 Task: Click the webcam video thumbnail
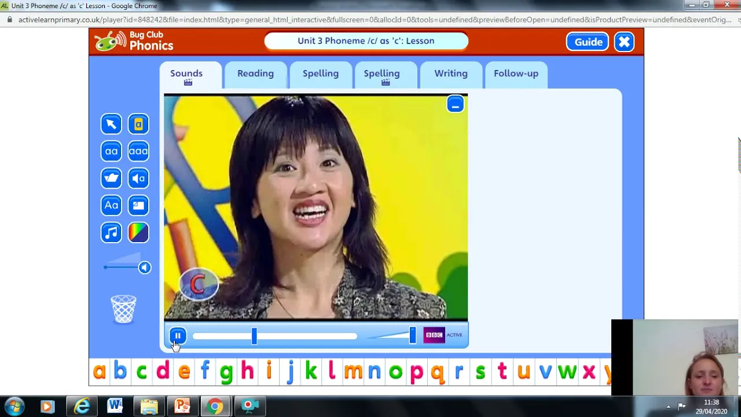pos(675,357)
